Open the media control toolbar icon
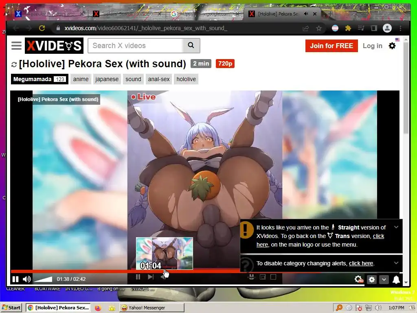Image resolution: width=417 pixels, height=313 pixels. (x=361, y=28)
